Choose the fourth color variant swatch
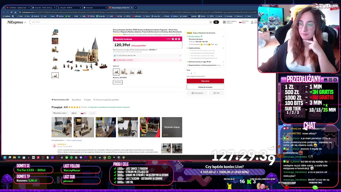 (139, 72)
